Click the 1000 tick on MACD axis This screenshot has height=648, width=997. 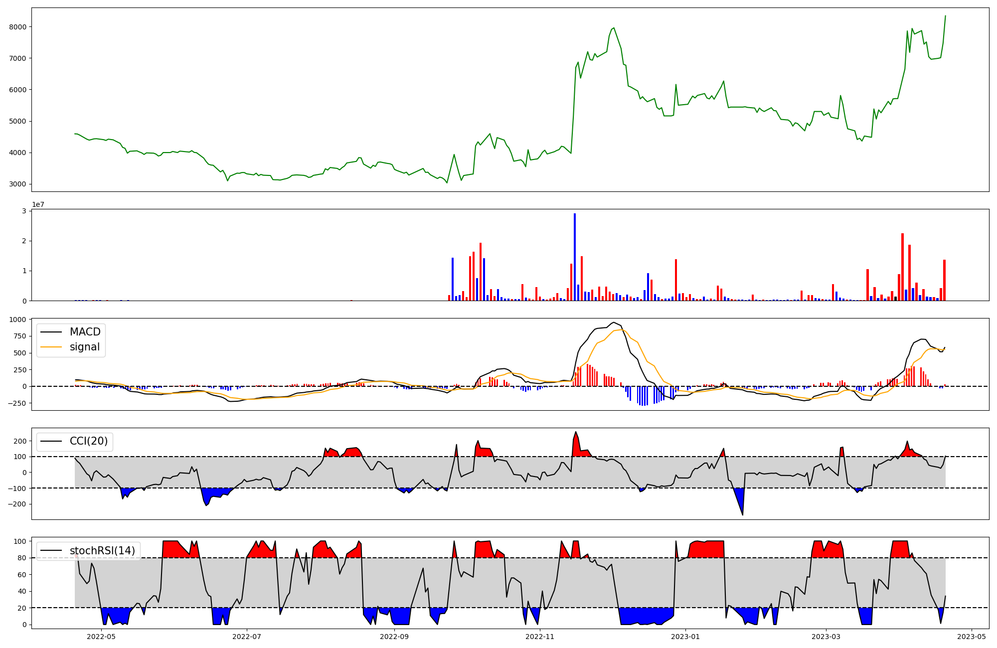coord(17,320)
